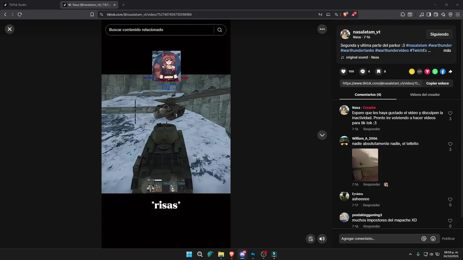The image size is (463, 260).
Task: Open more share options arrow
Action: pos(450,71)
